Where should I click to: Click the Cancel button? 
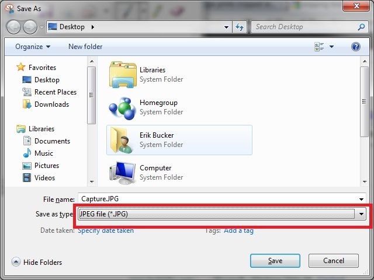click(334, 261)
